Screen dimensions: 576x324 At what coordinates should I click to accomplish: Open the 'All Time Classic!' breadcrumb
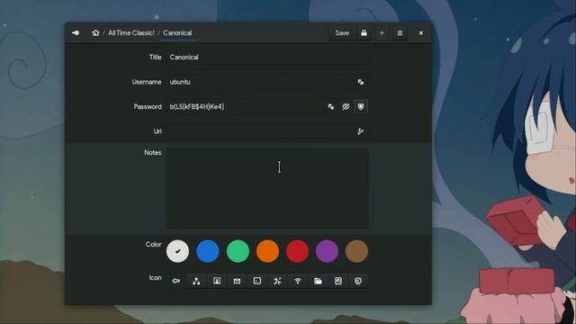[x=131, y=33]
